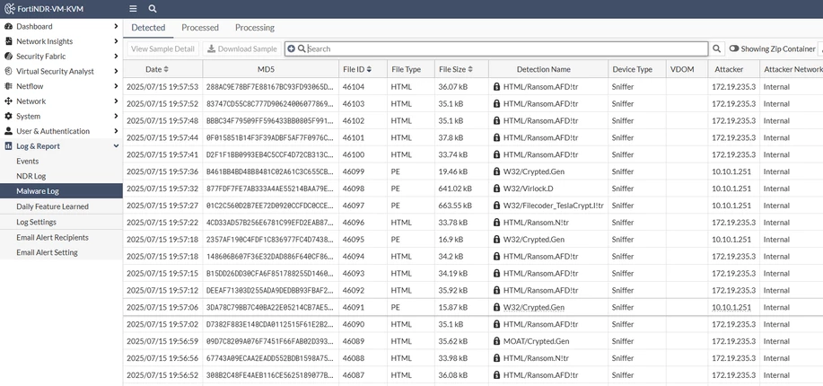This screenshot has height=386, width=823.
Task: Toggle Showing Zip Container switch
Action: 734,48
